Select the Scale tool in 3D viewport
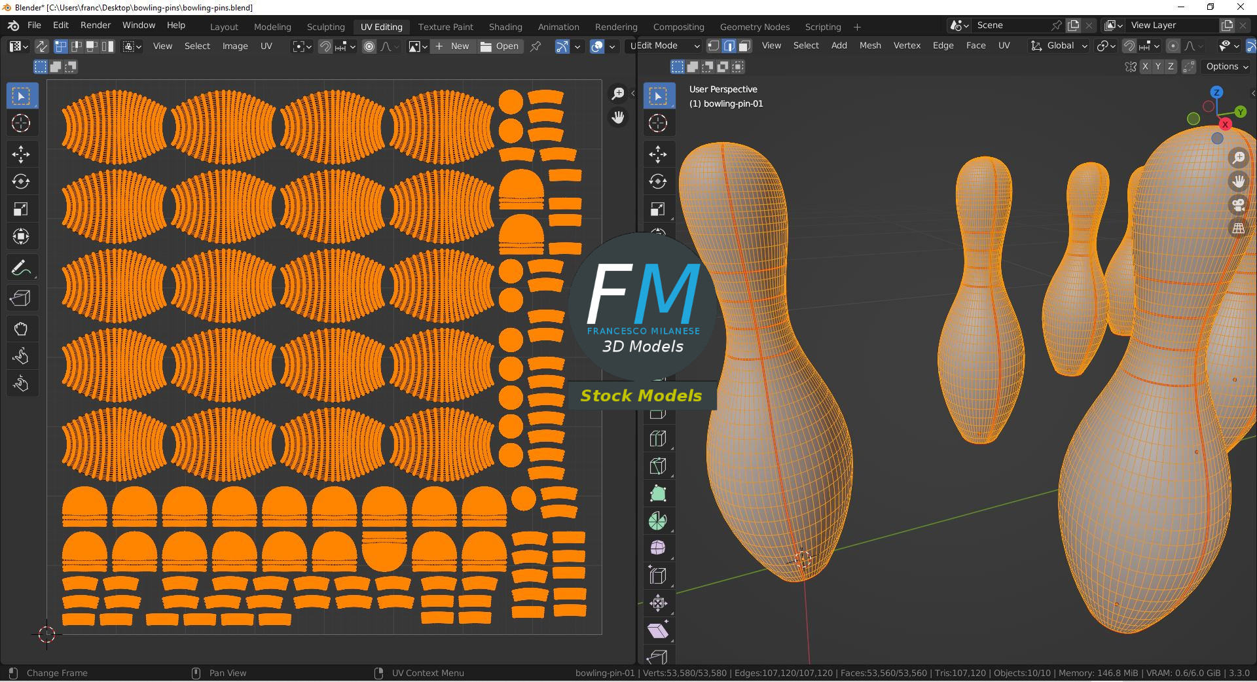 point(658,209)
